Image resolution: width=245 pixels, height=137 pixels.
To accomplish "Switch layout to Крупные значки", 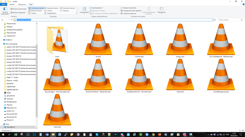I will [x=51, y=8].
